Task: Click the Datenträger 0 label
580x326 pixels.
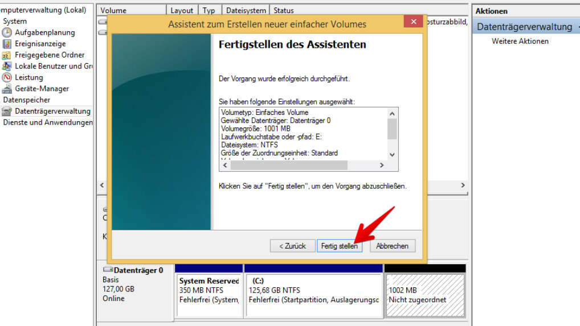Action: click(x=138, y=270)
